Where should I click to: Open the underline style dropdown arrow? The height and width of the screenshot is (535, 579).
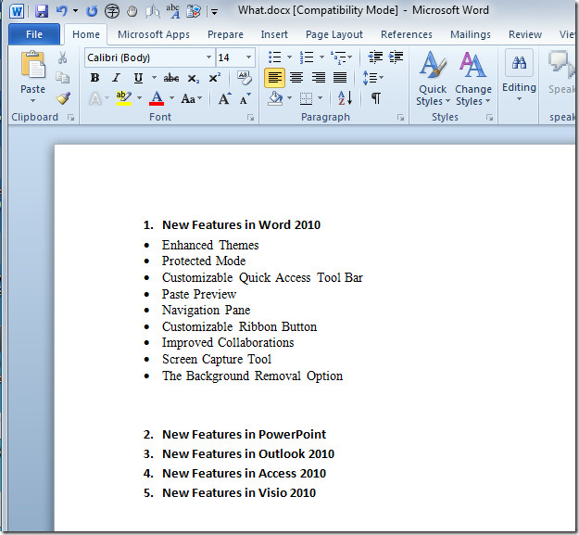[x=154, y=78]
